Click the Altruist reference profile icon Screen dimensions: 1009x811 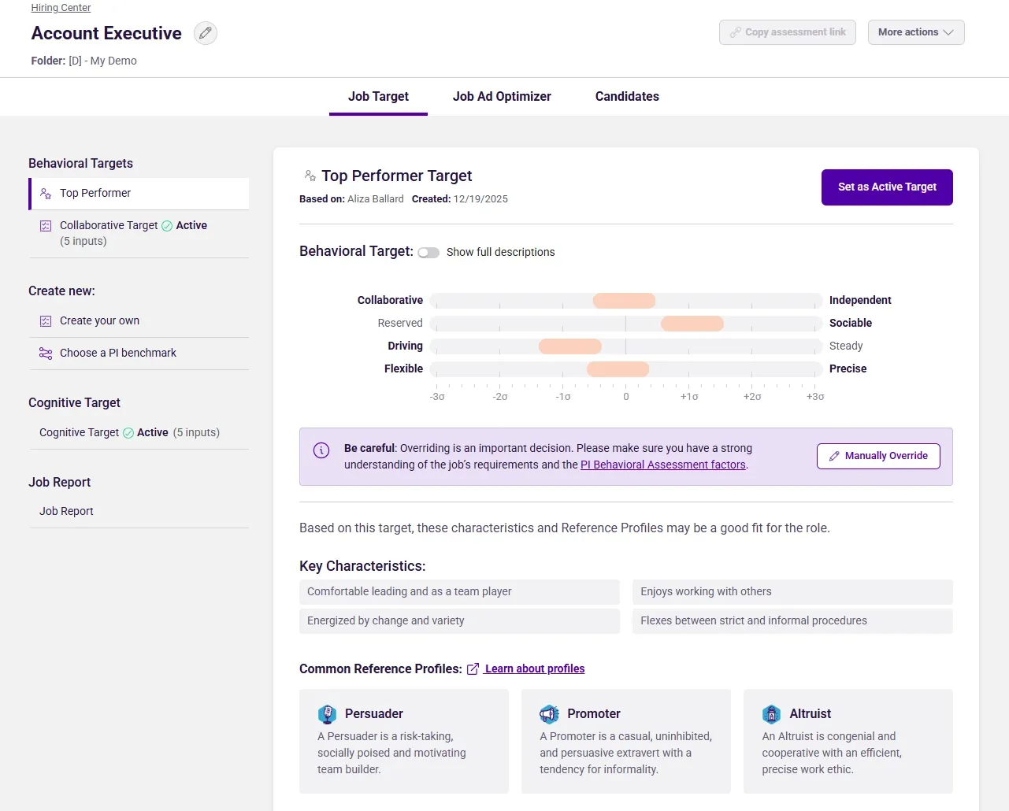coord(771,714)
